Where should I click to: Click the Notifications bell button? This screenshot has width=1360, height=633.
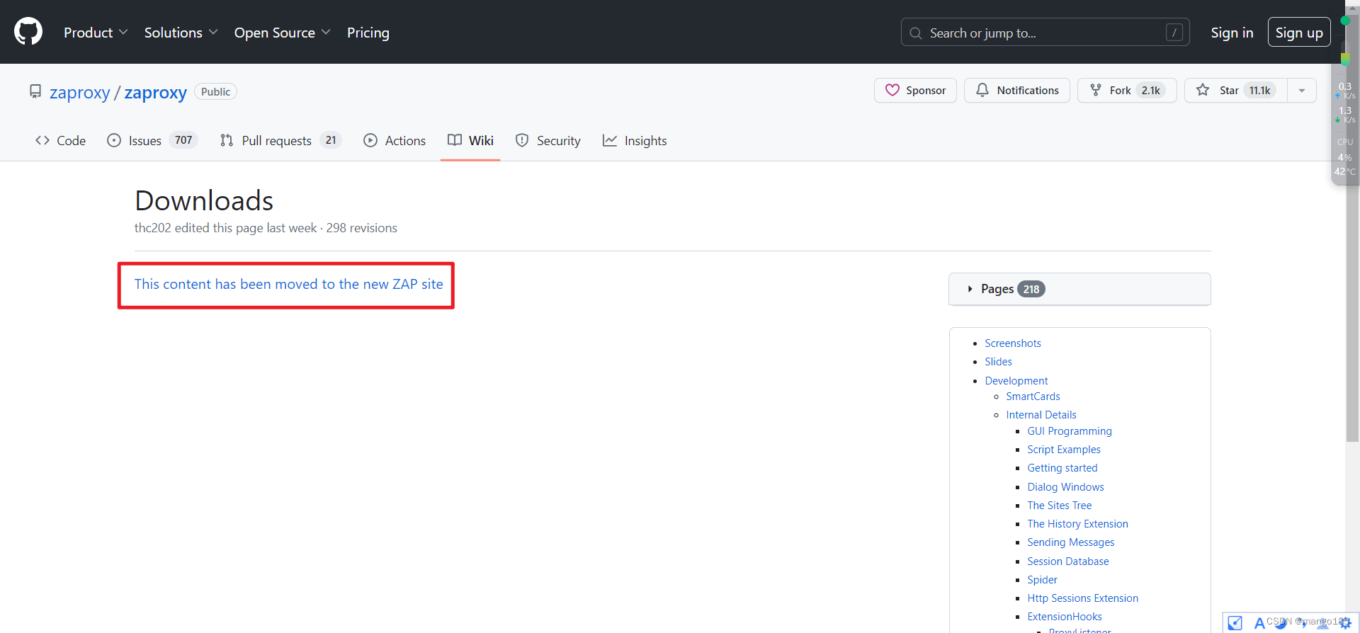pyautogui.click(x=1017, y=91)
